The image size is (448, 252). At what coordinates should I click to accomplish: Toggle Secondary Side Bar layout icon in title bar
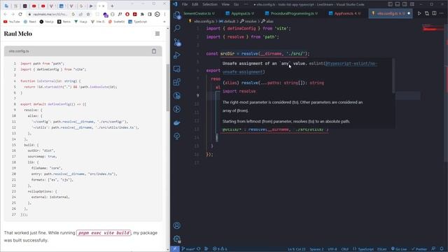(x=405, y=4)
